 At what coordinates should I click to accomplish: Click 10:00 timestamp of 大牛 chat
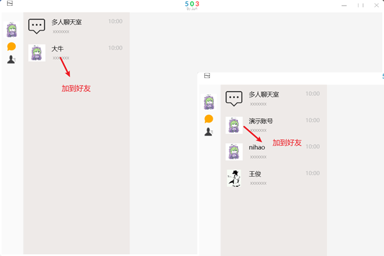[x=116, y=48]
